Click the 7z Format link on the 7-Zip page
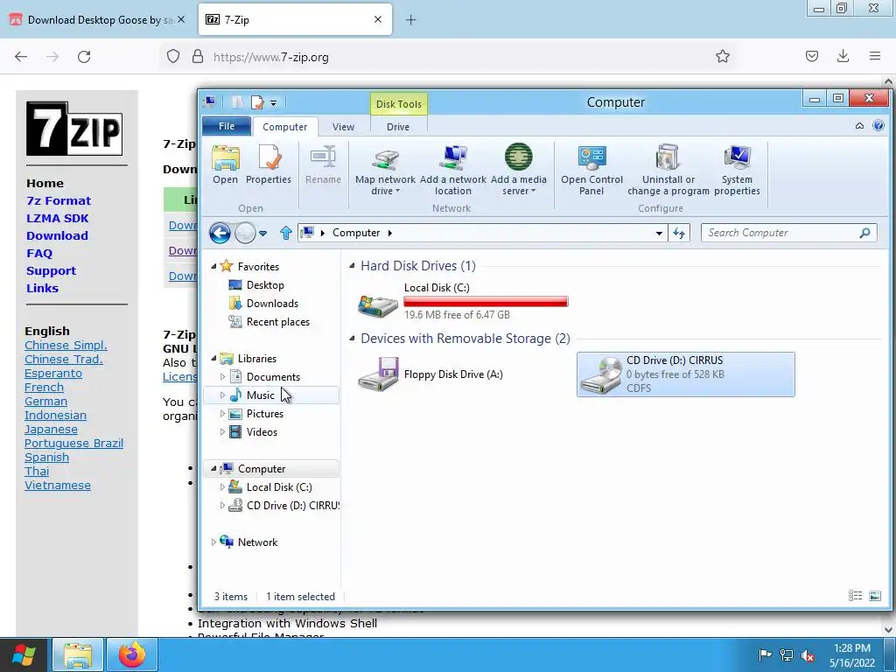The height and width of the screenshot is (672, 896). 59,200
